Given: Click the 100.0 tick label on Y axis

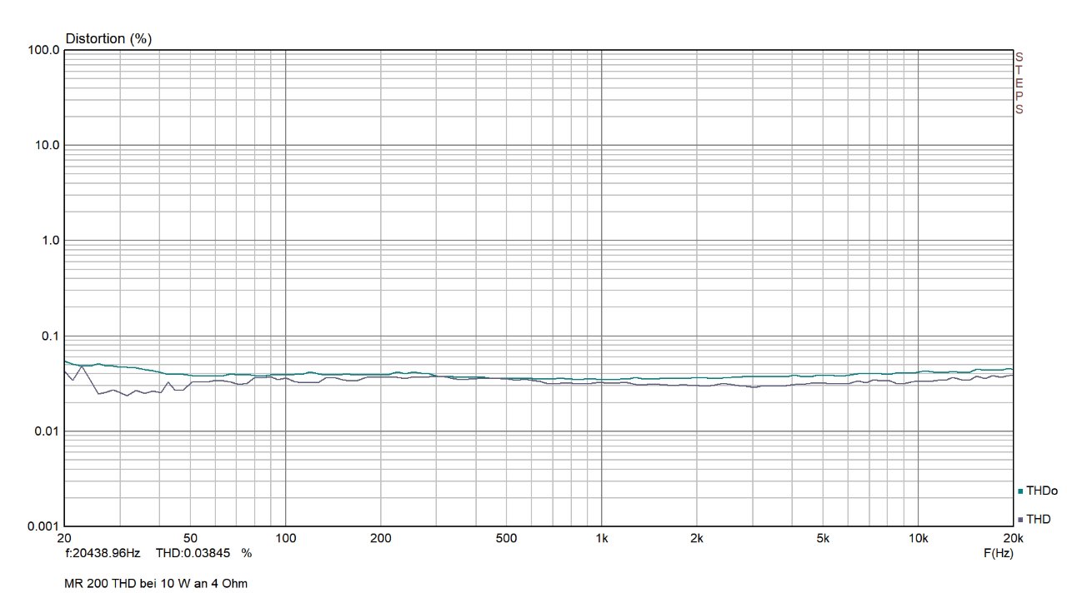Looking at the screenshot, I should [x=43, y=50].
